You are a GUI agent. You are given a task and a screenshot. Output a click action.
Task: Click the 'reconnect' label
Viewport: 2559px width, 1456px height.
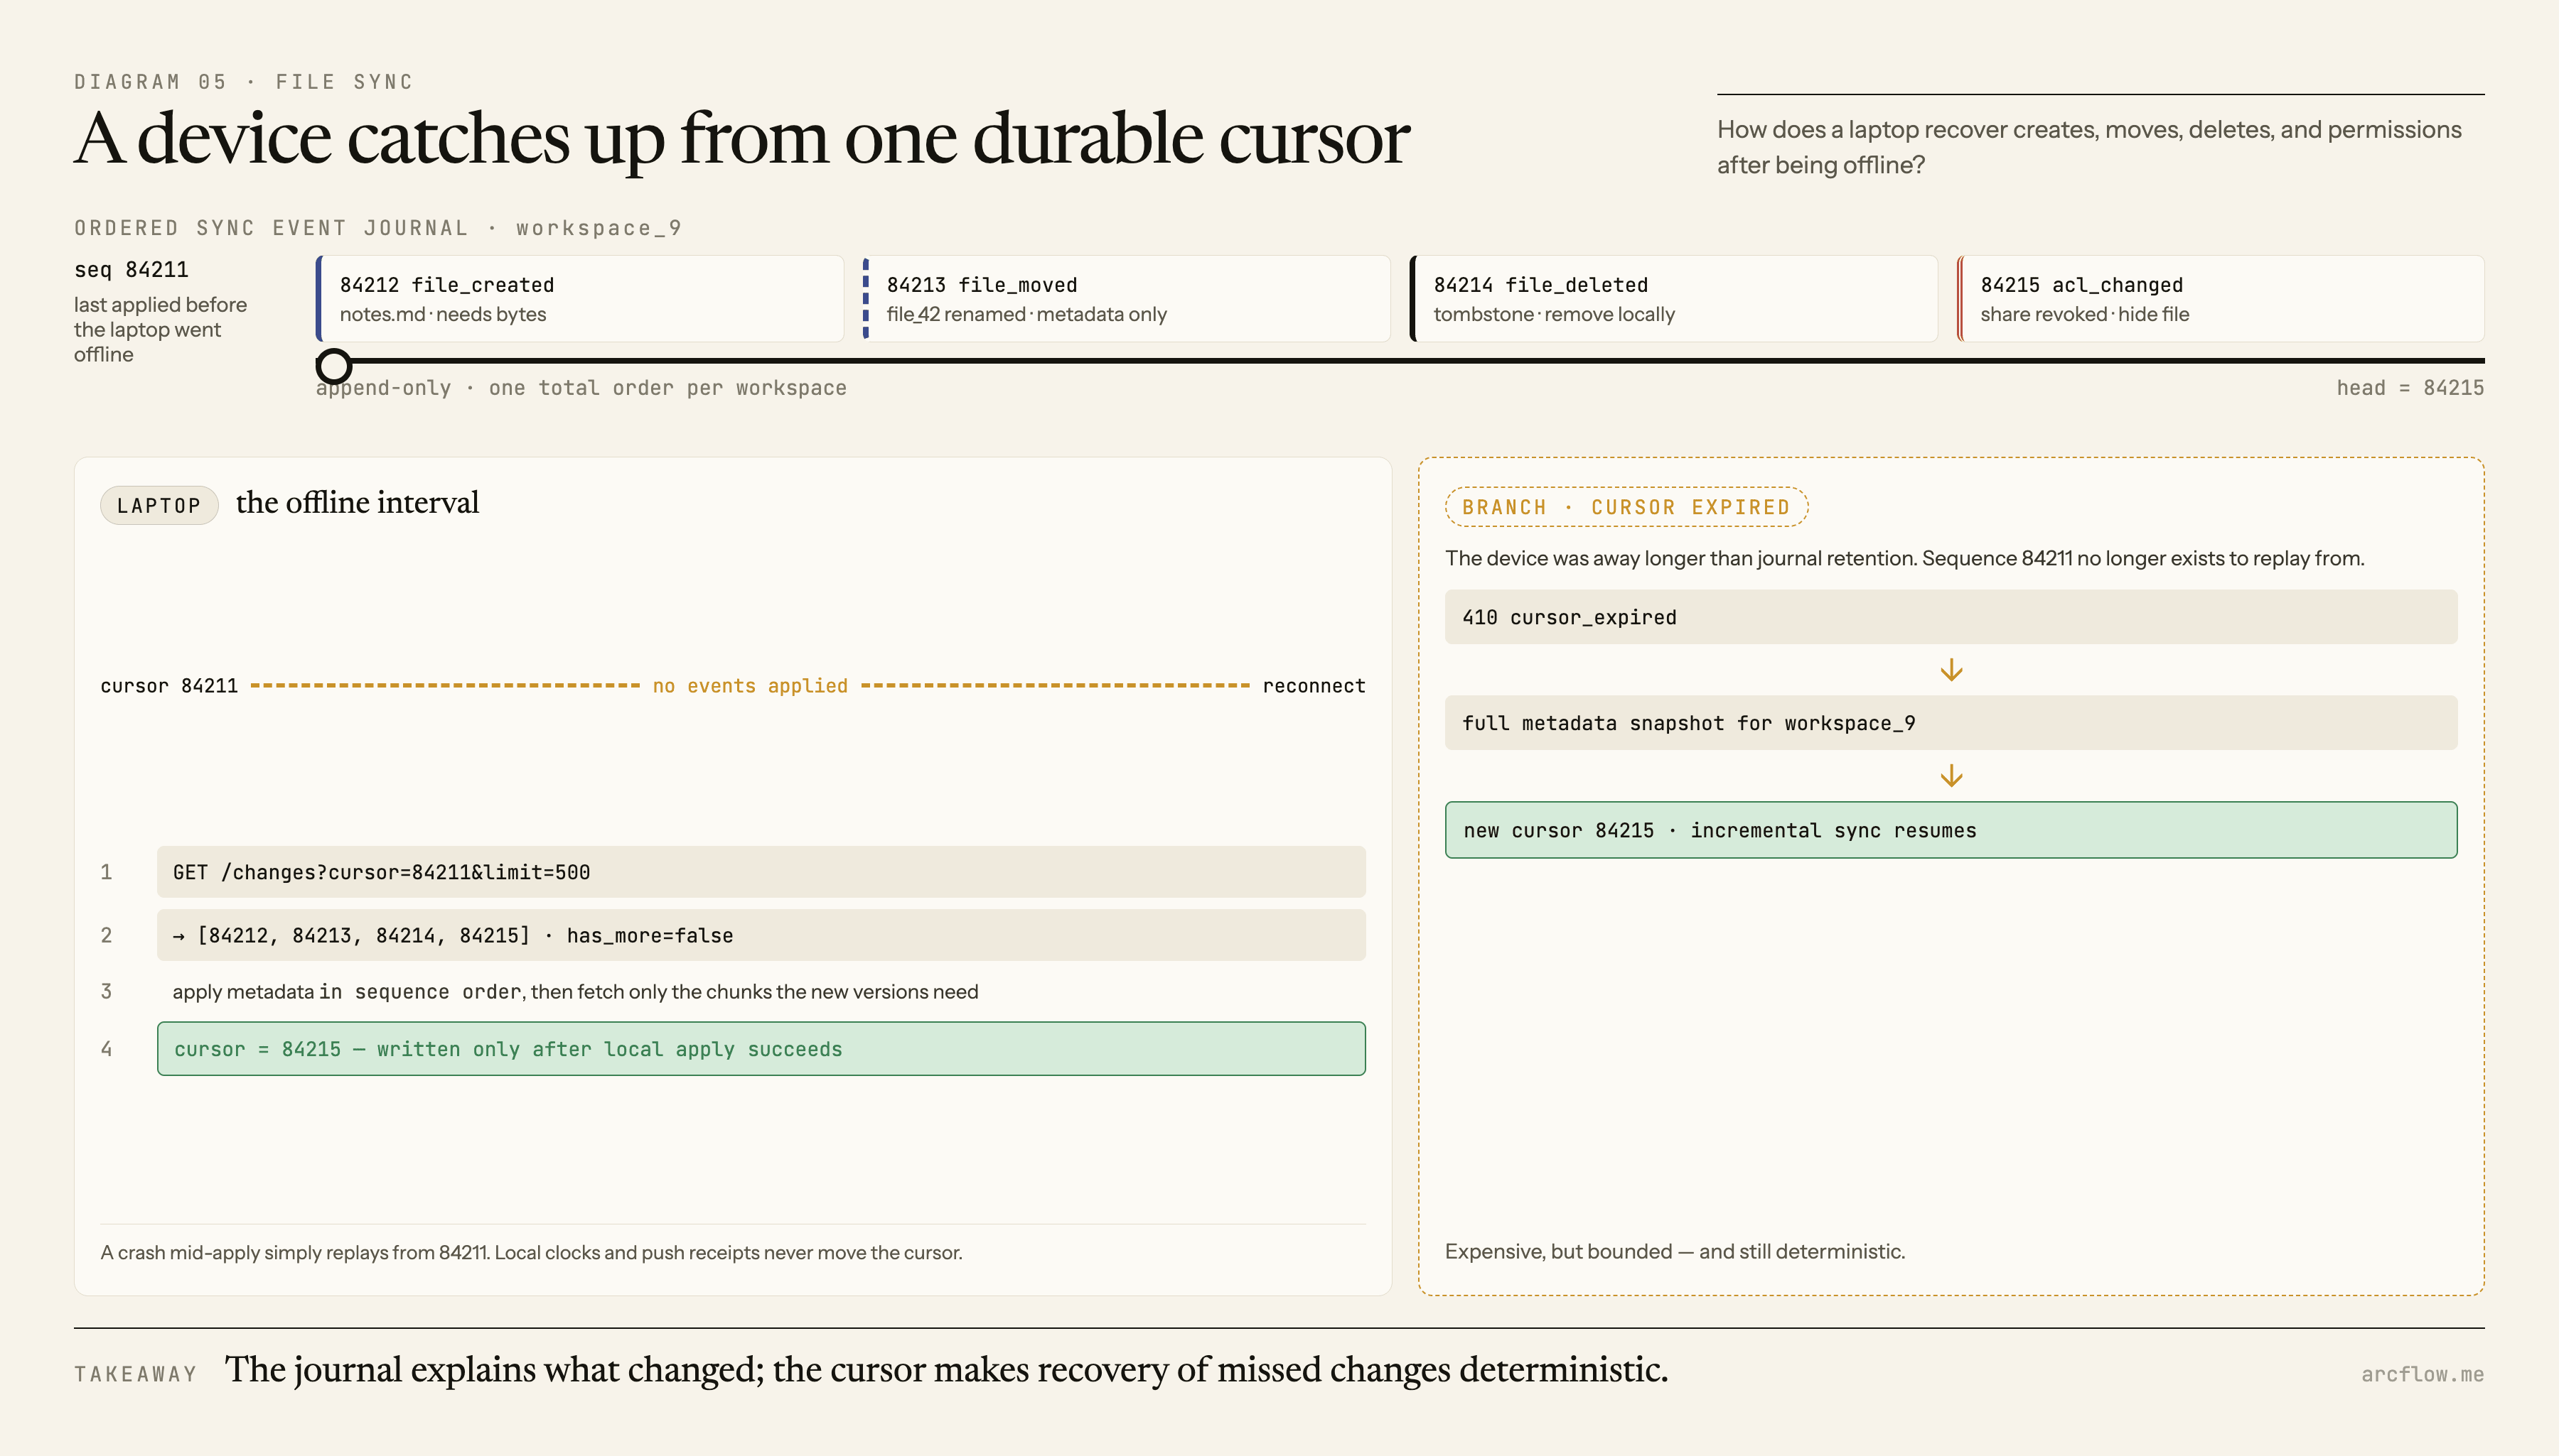1314,686
